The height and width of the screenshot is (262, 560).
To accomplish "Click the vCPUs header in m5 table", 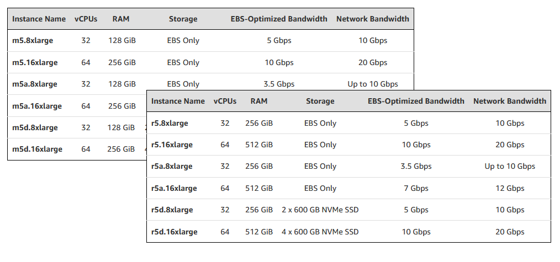I will coord(86,19).
